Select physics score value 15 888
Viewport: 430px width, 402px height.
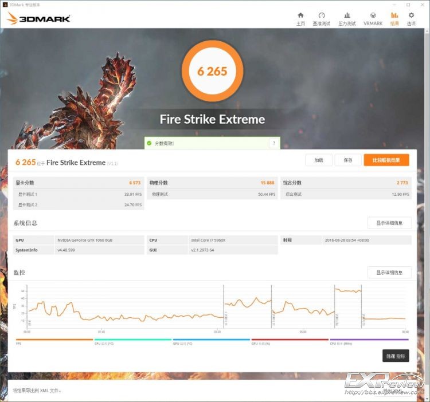pyautogui.click(x=267, y=183)
